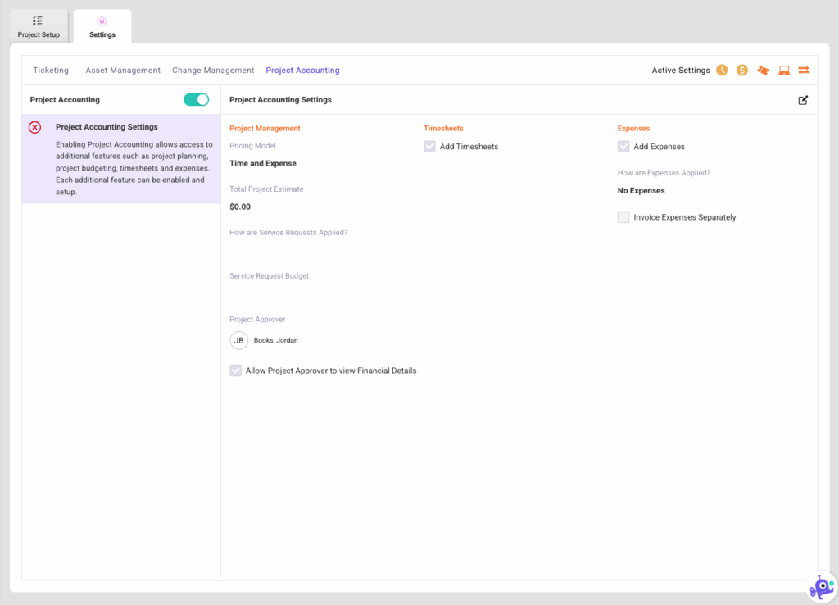Image resolution: width=839 pixels, height=605 pixels.
Task: Click the laptop icon in Active Settings
Action: [783, 71]
